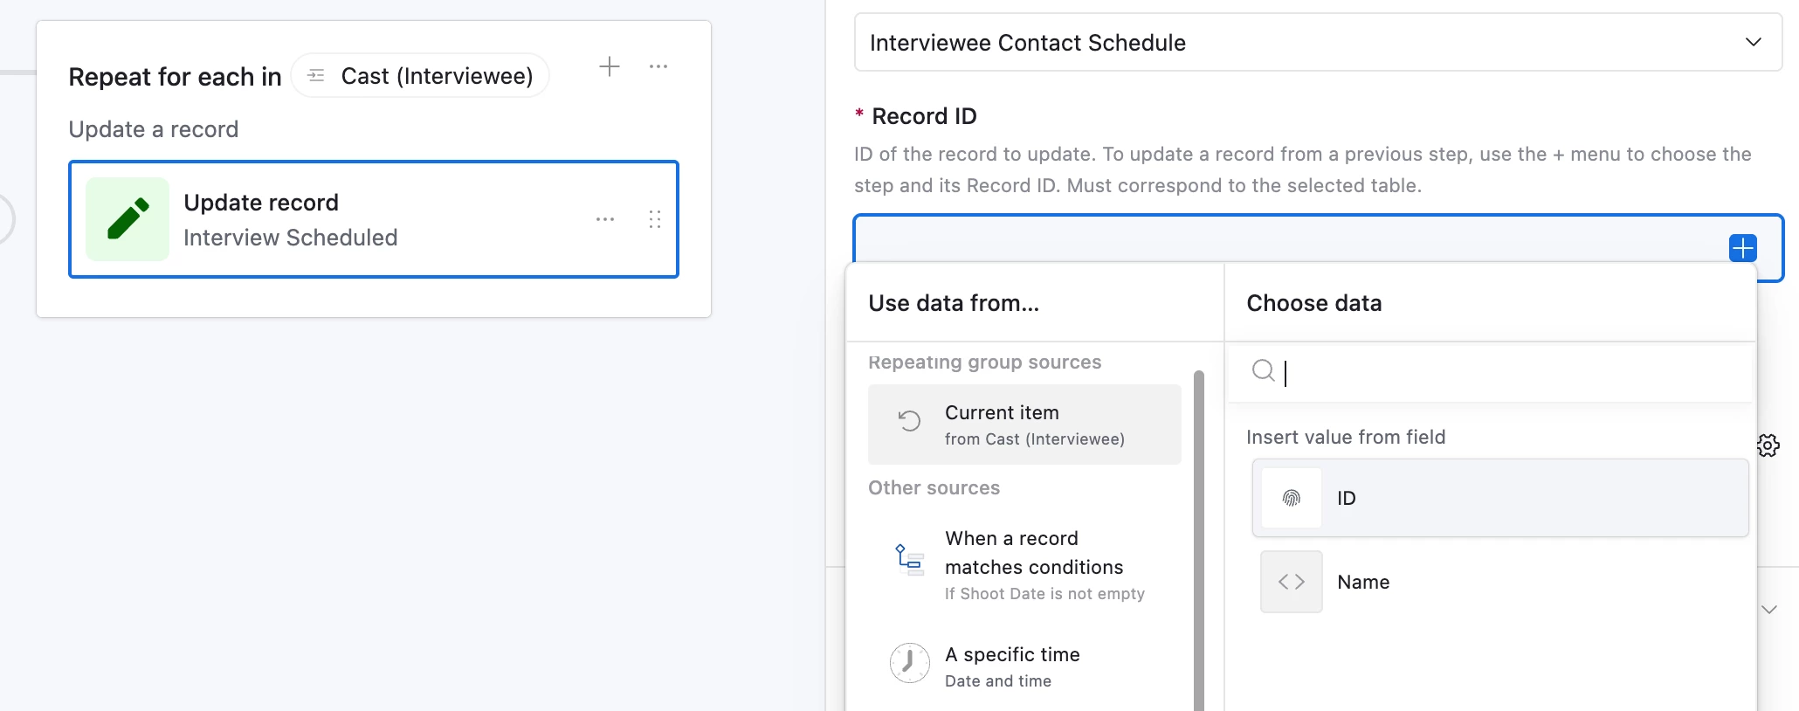Click the data sources list scrollbar
Screen dimensions: 1799x711
point(1199,542)
